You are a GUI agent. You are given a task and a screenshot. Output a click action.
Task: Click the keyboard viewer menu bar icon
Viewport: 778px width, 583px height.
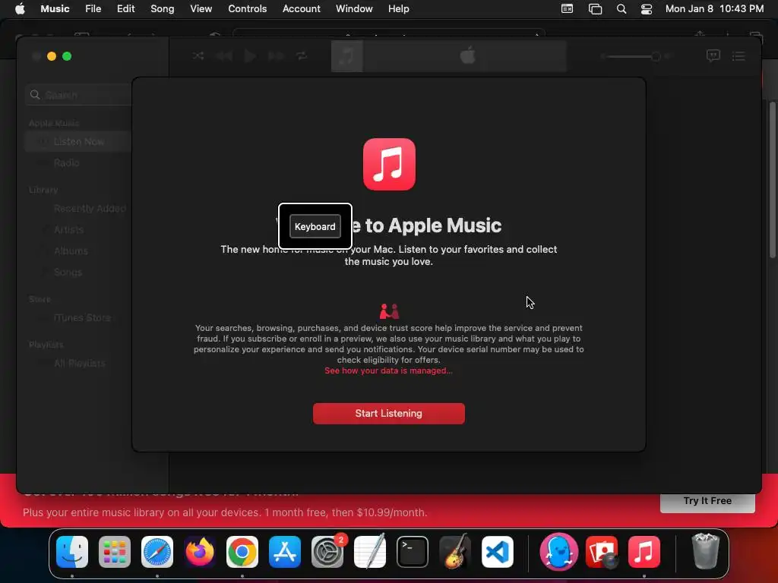click(x=567, y=8)
